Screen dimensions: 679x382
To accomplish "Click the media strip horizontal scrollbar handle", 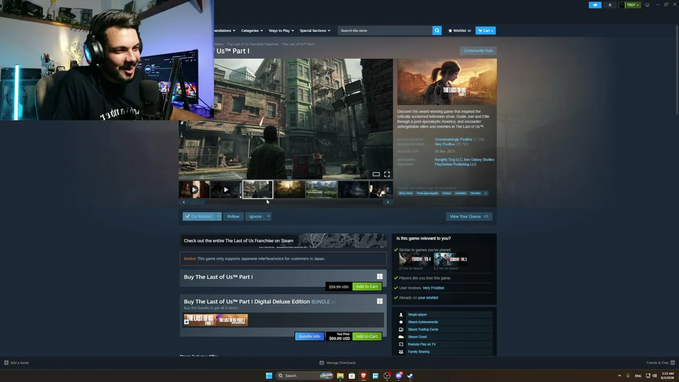I will (197, 202).
